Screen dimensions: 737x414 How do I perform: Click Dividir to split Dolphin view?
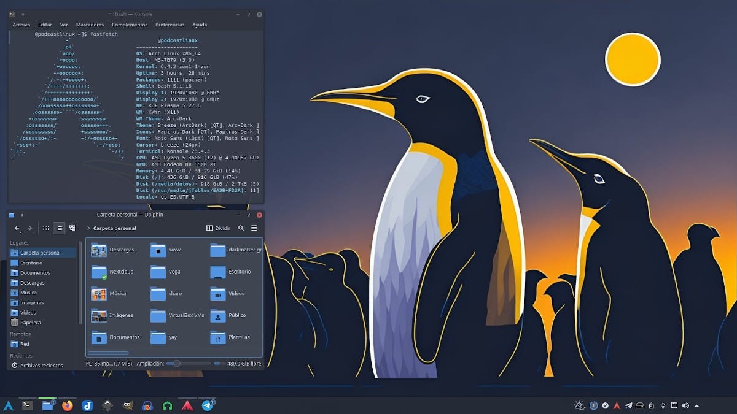pos(218,228)
